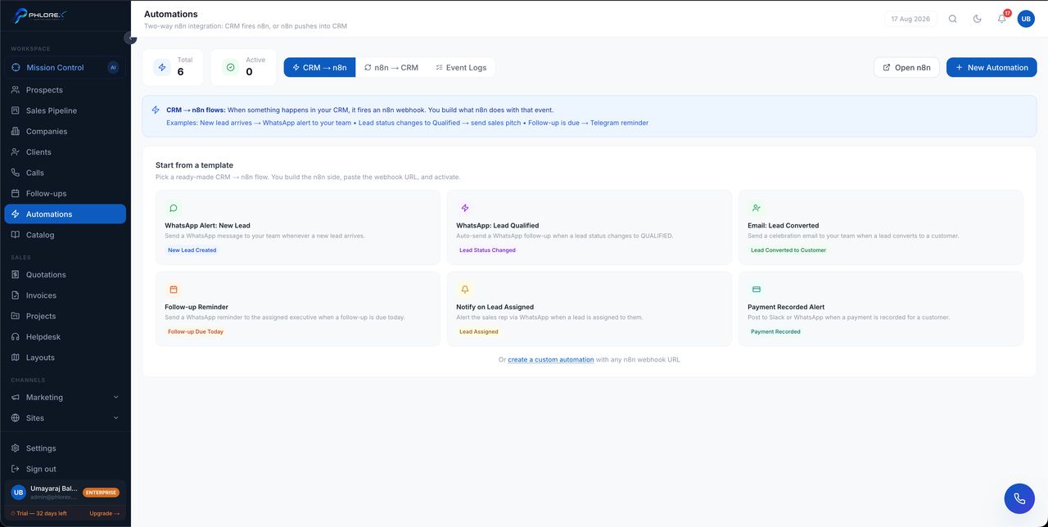Screen dimensions: 1048x527
Task: Click the Clients person icon
Action: point(16,152)
